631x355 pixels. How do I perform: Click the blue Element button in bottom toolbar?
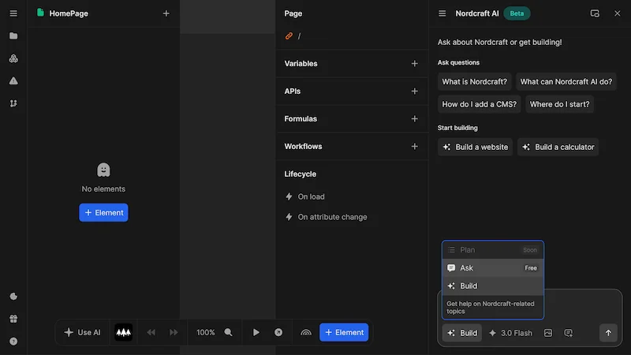[x=344, y=332]
